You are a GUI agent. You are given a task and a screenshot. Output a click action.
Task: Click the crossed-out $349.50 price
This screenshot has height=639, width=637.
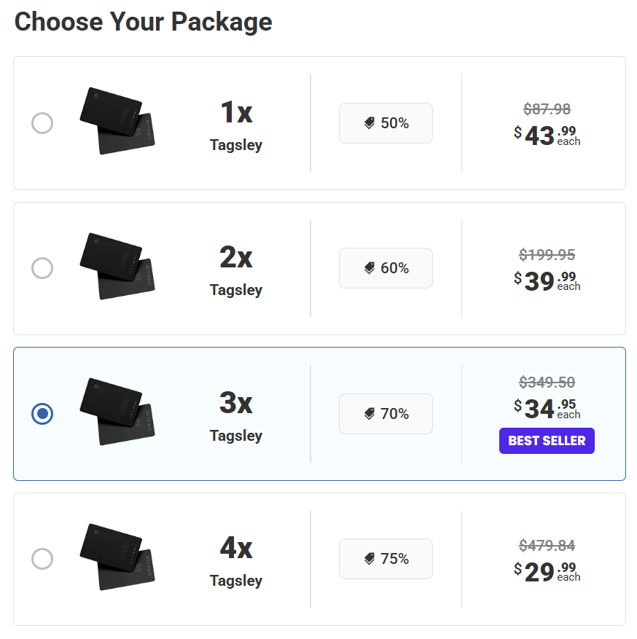click(x=547, y=382)
